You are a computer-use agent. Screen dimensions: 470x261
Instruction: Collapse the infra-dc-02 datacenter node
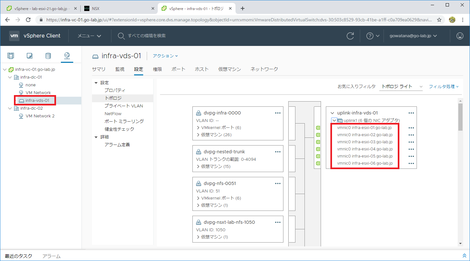(10, 108)
